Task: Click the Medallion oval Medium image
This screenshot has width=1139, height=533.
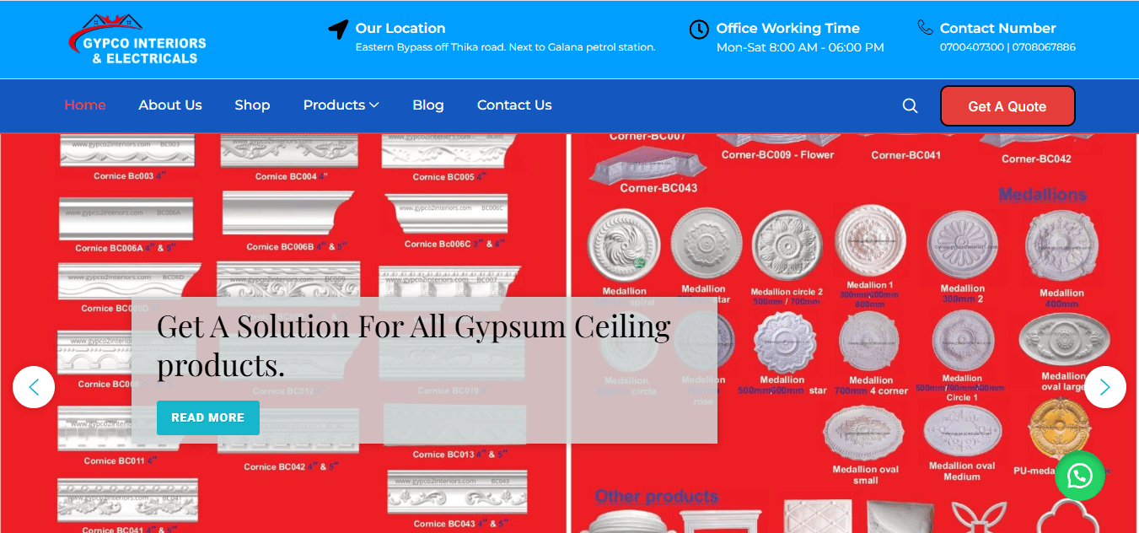Action: click(962, 431)
